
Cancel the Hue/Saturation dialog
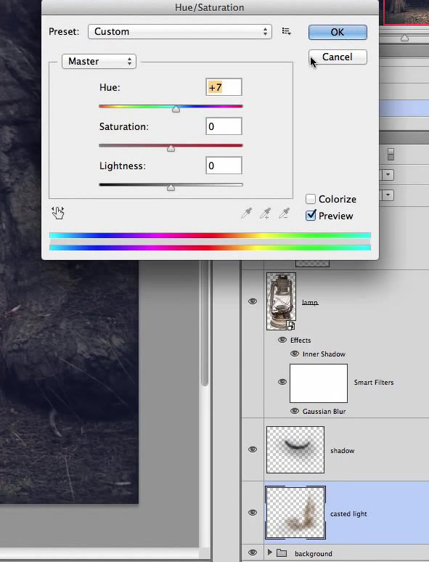(338, 57)
